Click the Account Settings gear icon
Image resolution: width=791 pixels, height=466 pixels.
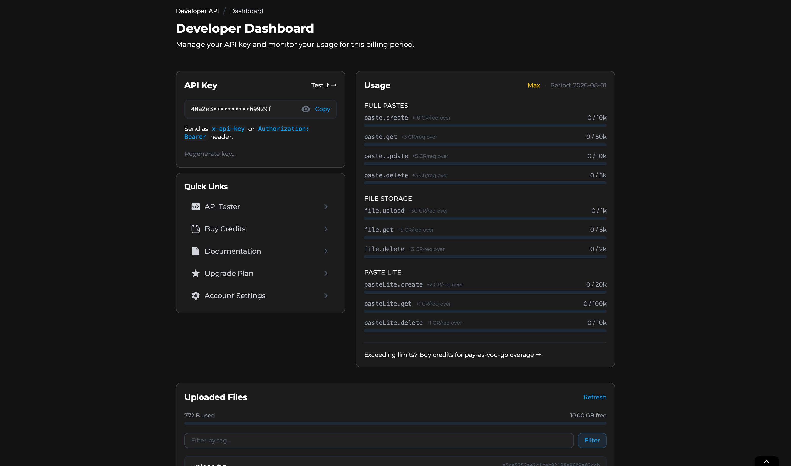click(x=195, y=296)
